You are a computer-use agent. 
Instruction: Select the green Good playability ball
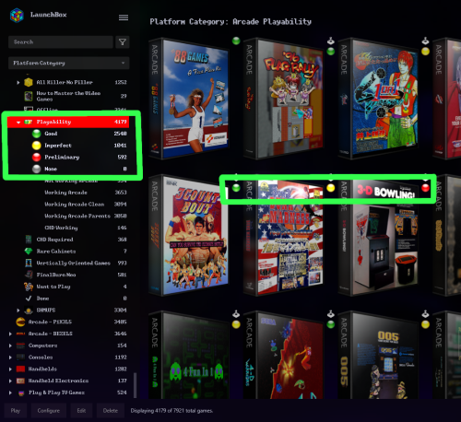point(37,134)
